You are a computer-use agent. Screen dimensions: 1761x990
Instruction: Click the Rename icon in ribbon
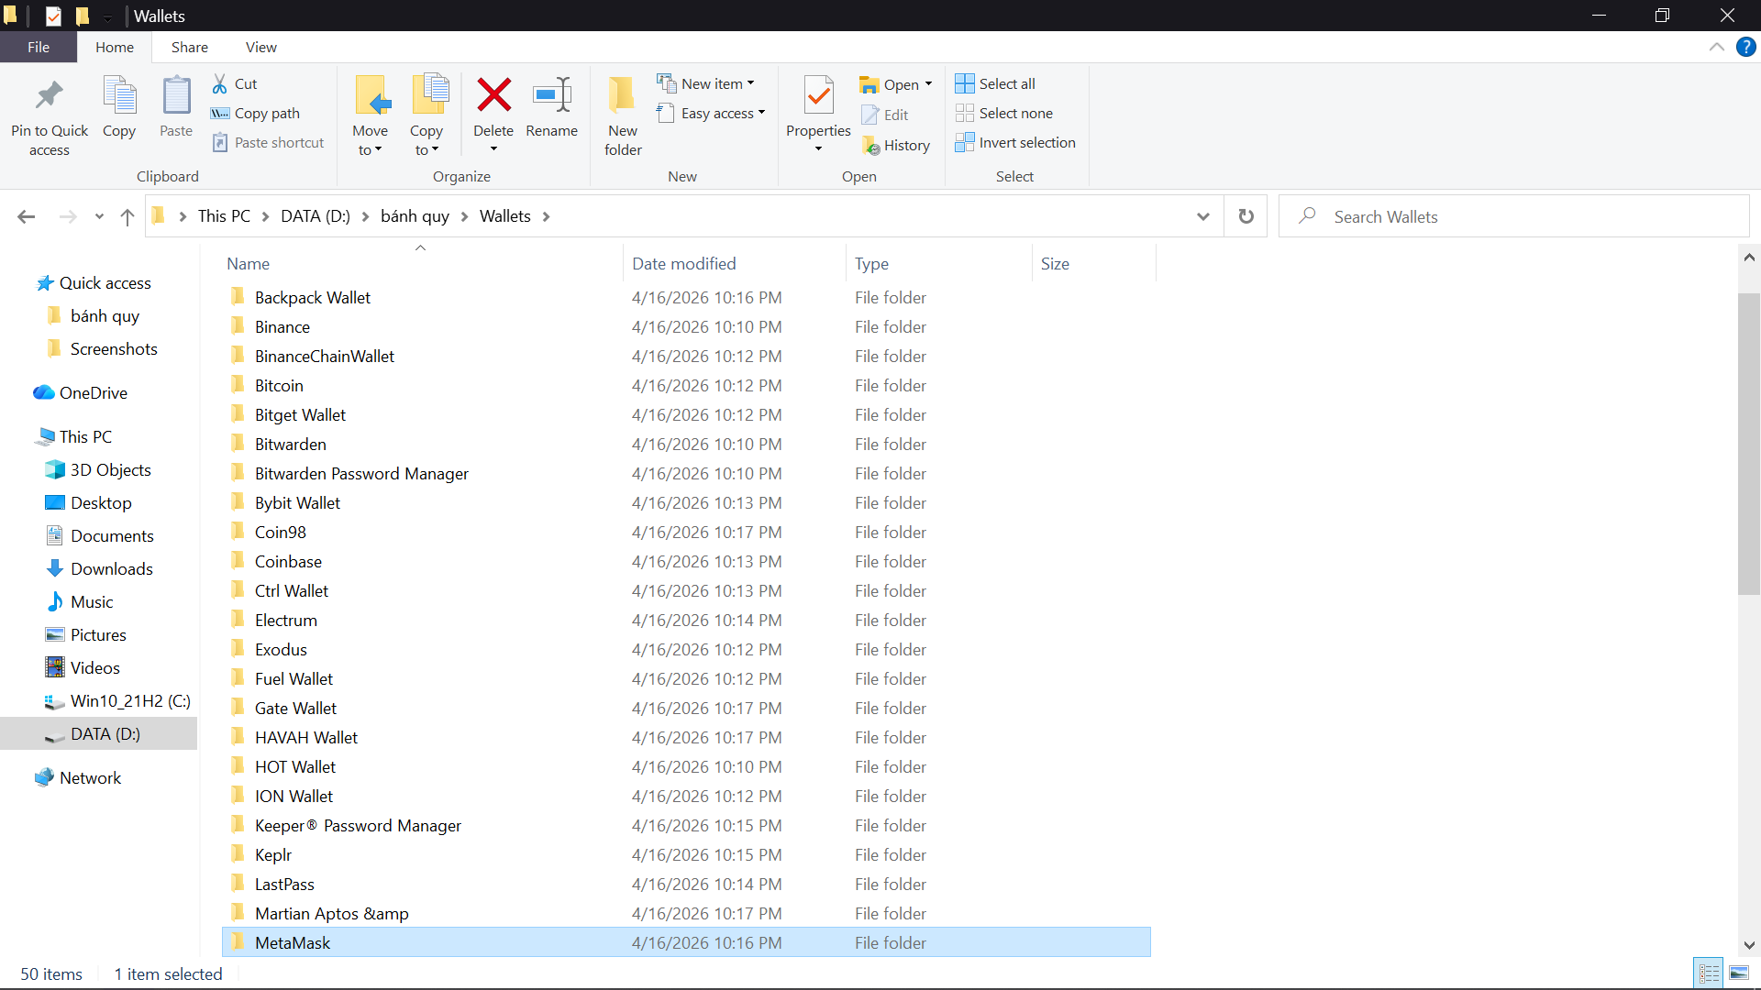tap(551, 95)
